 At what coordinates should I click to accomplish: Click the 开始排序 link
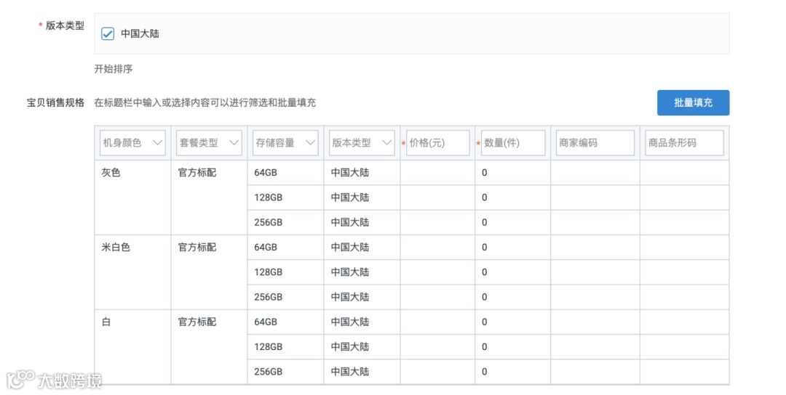114,69
